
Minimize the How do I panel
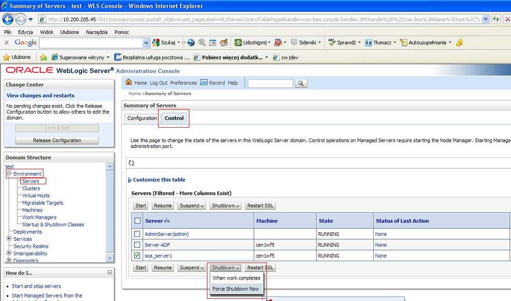[110, 272]
